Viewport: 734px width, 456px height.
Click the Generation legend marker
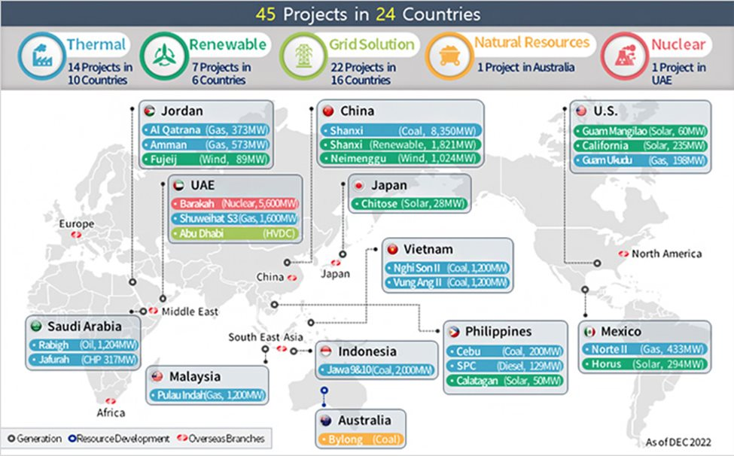pos(11,438)
